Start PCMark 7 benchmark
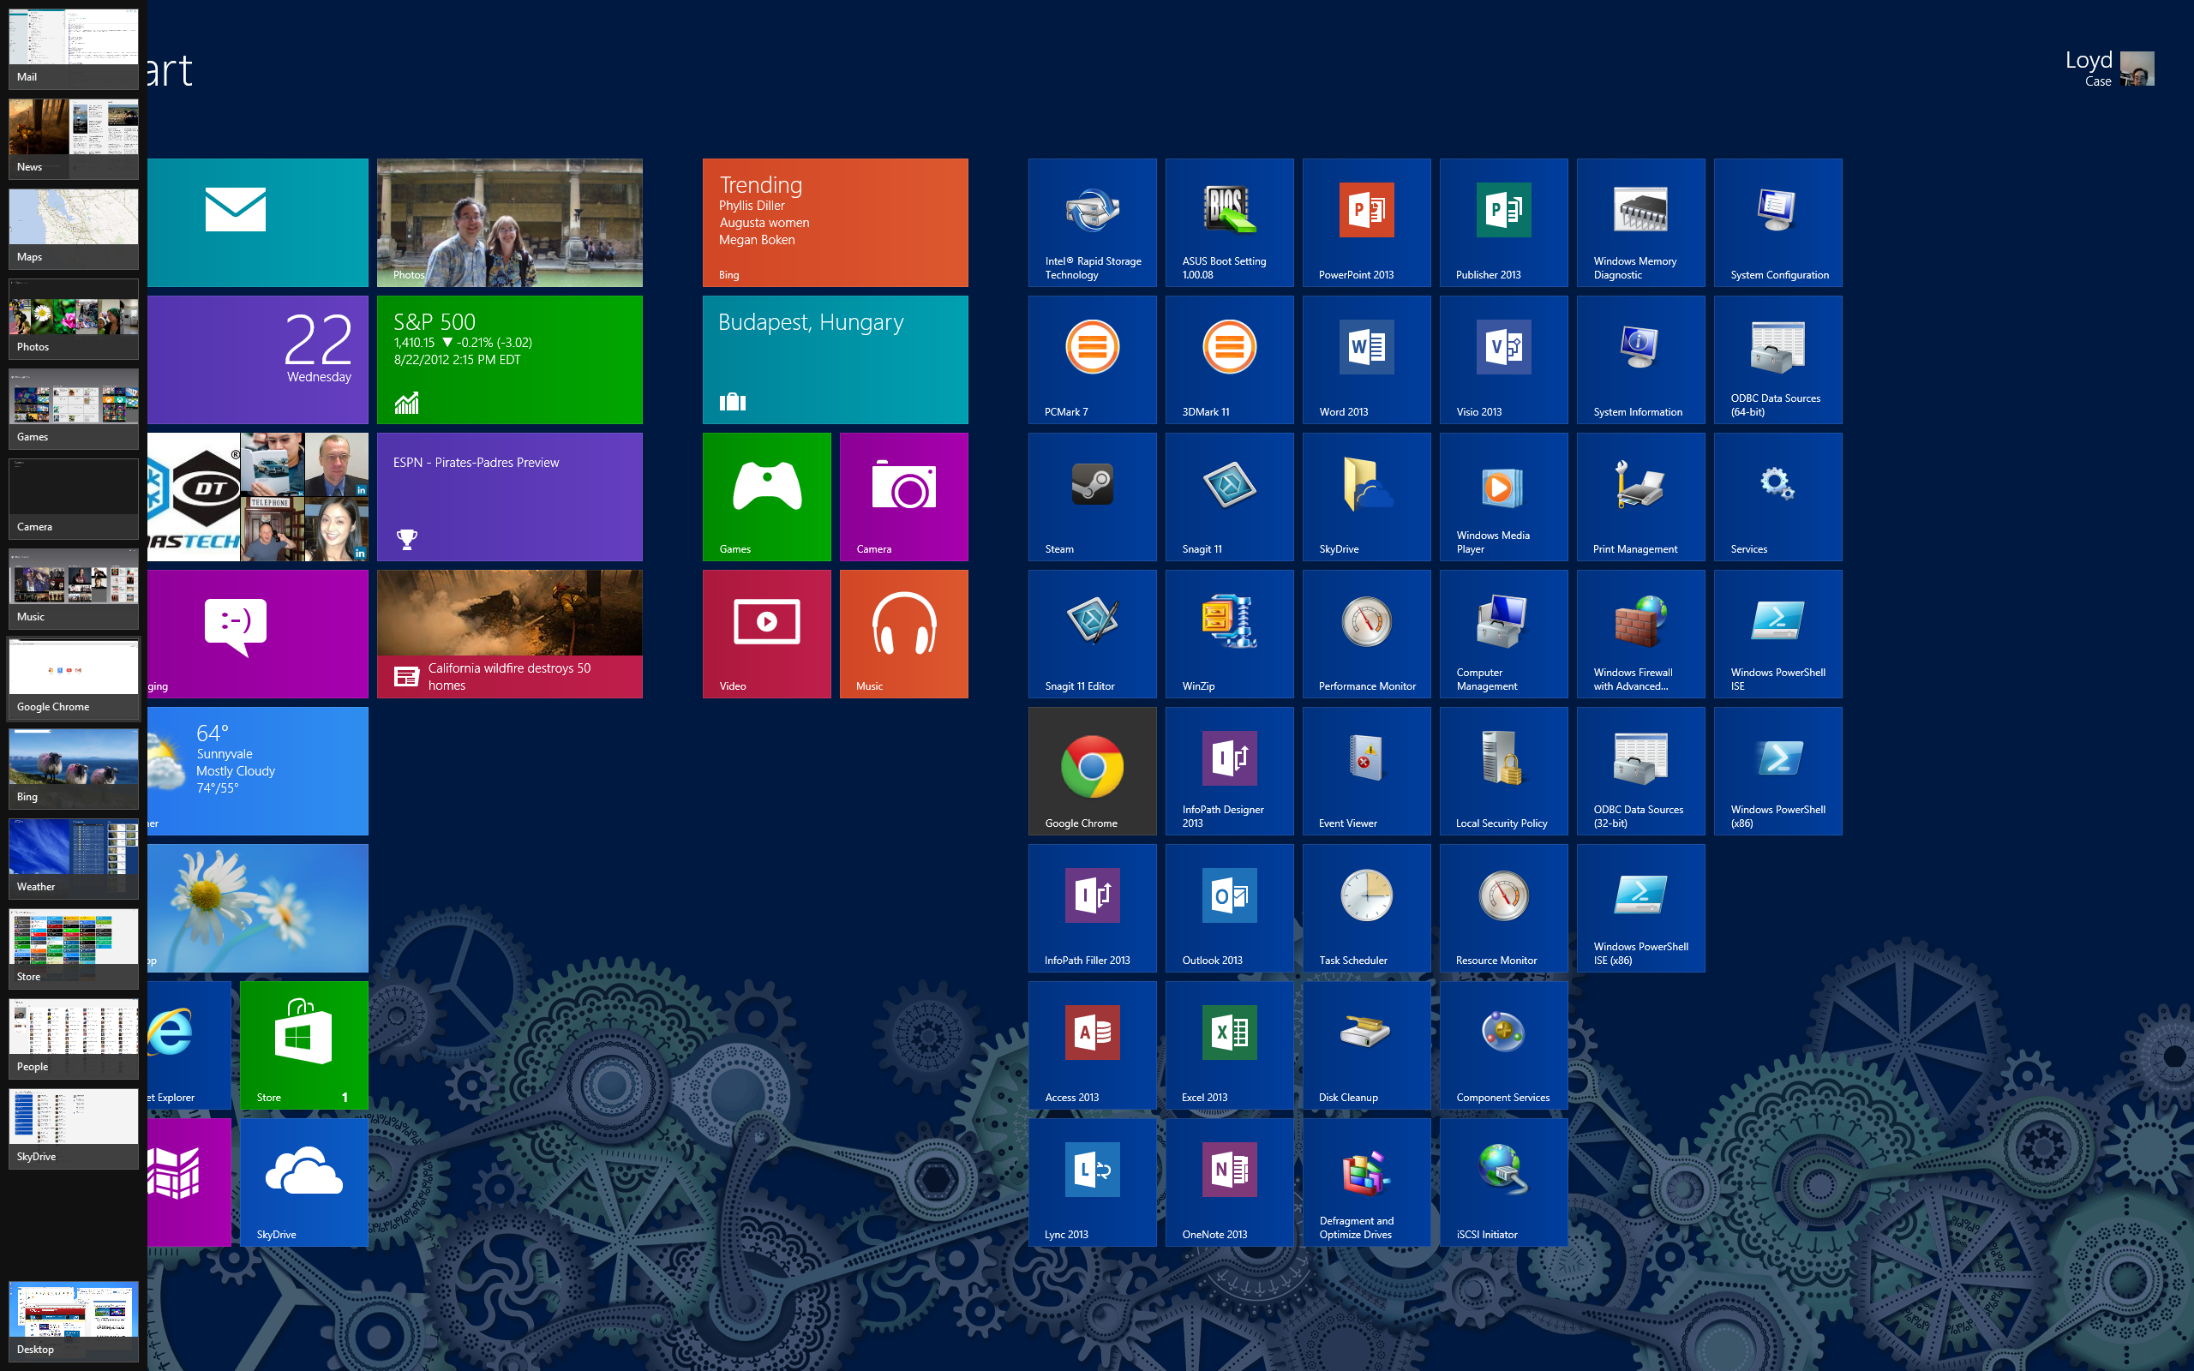 click(1092, 359)
